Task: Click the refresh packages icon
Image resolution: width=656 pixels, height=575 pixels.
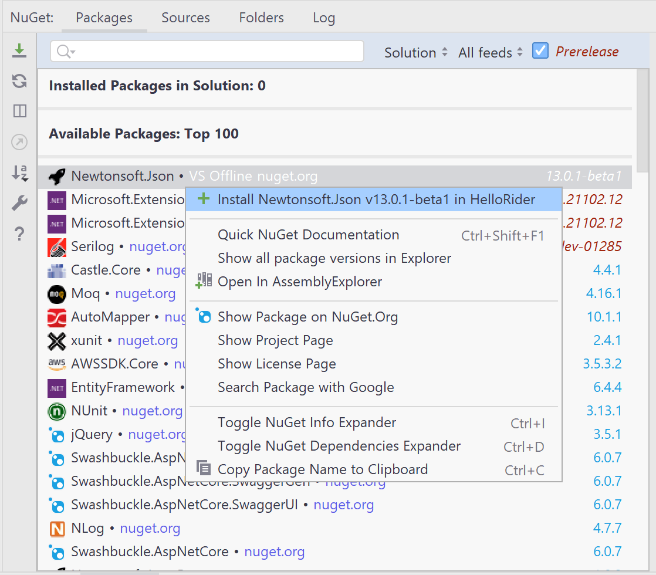Action: click(19, 81)
